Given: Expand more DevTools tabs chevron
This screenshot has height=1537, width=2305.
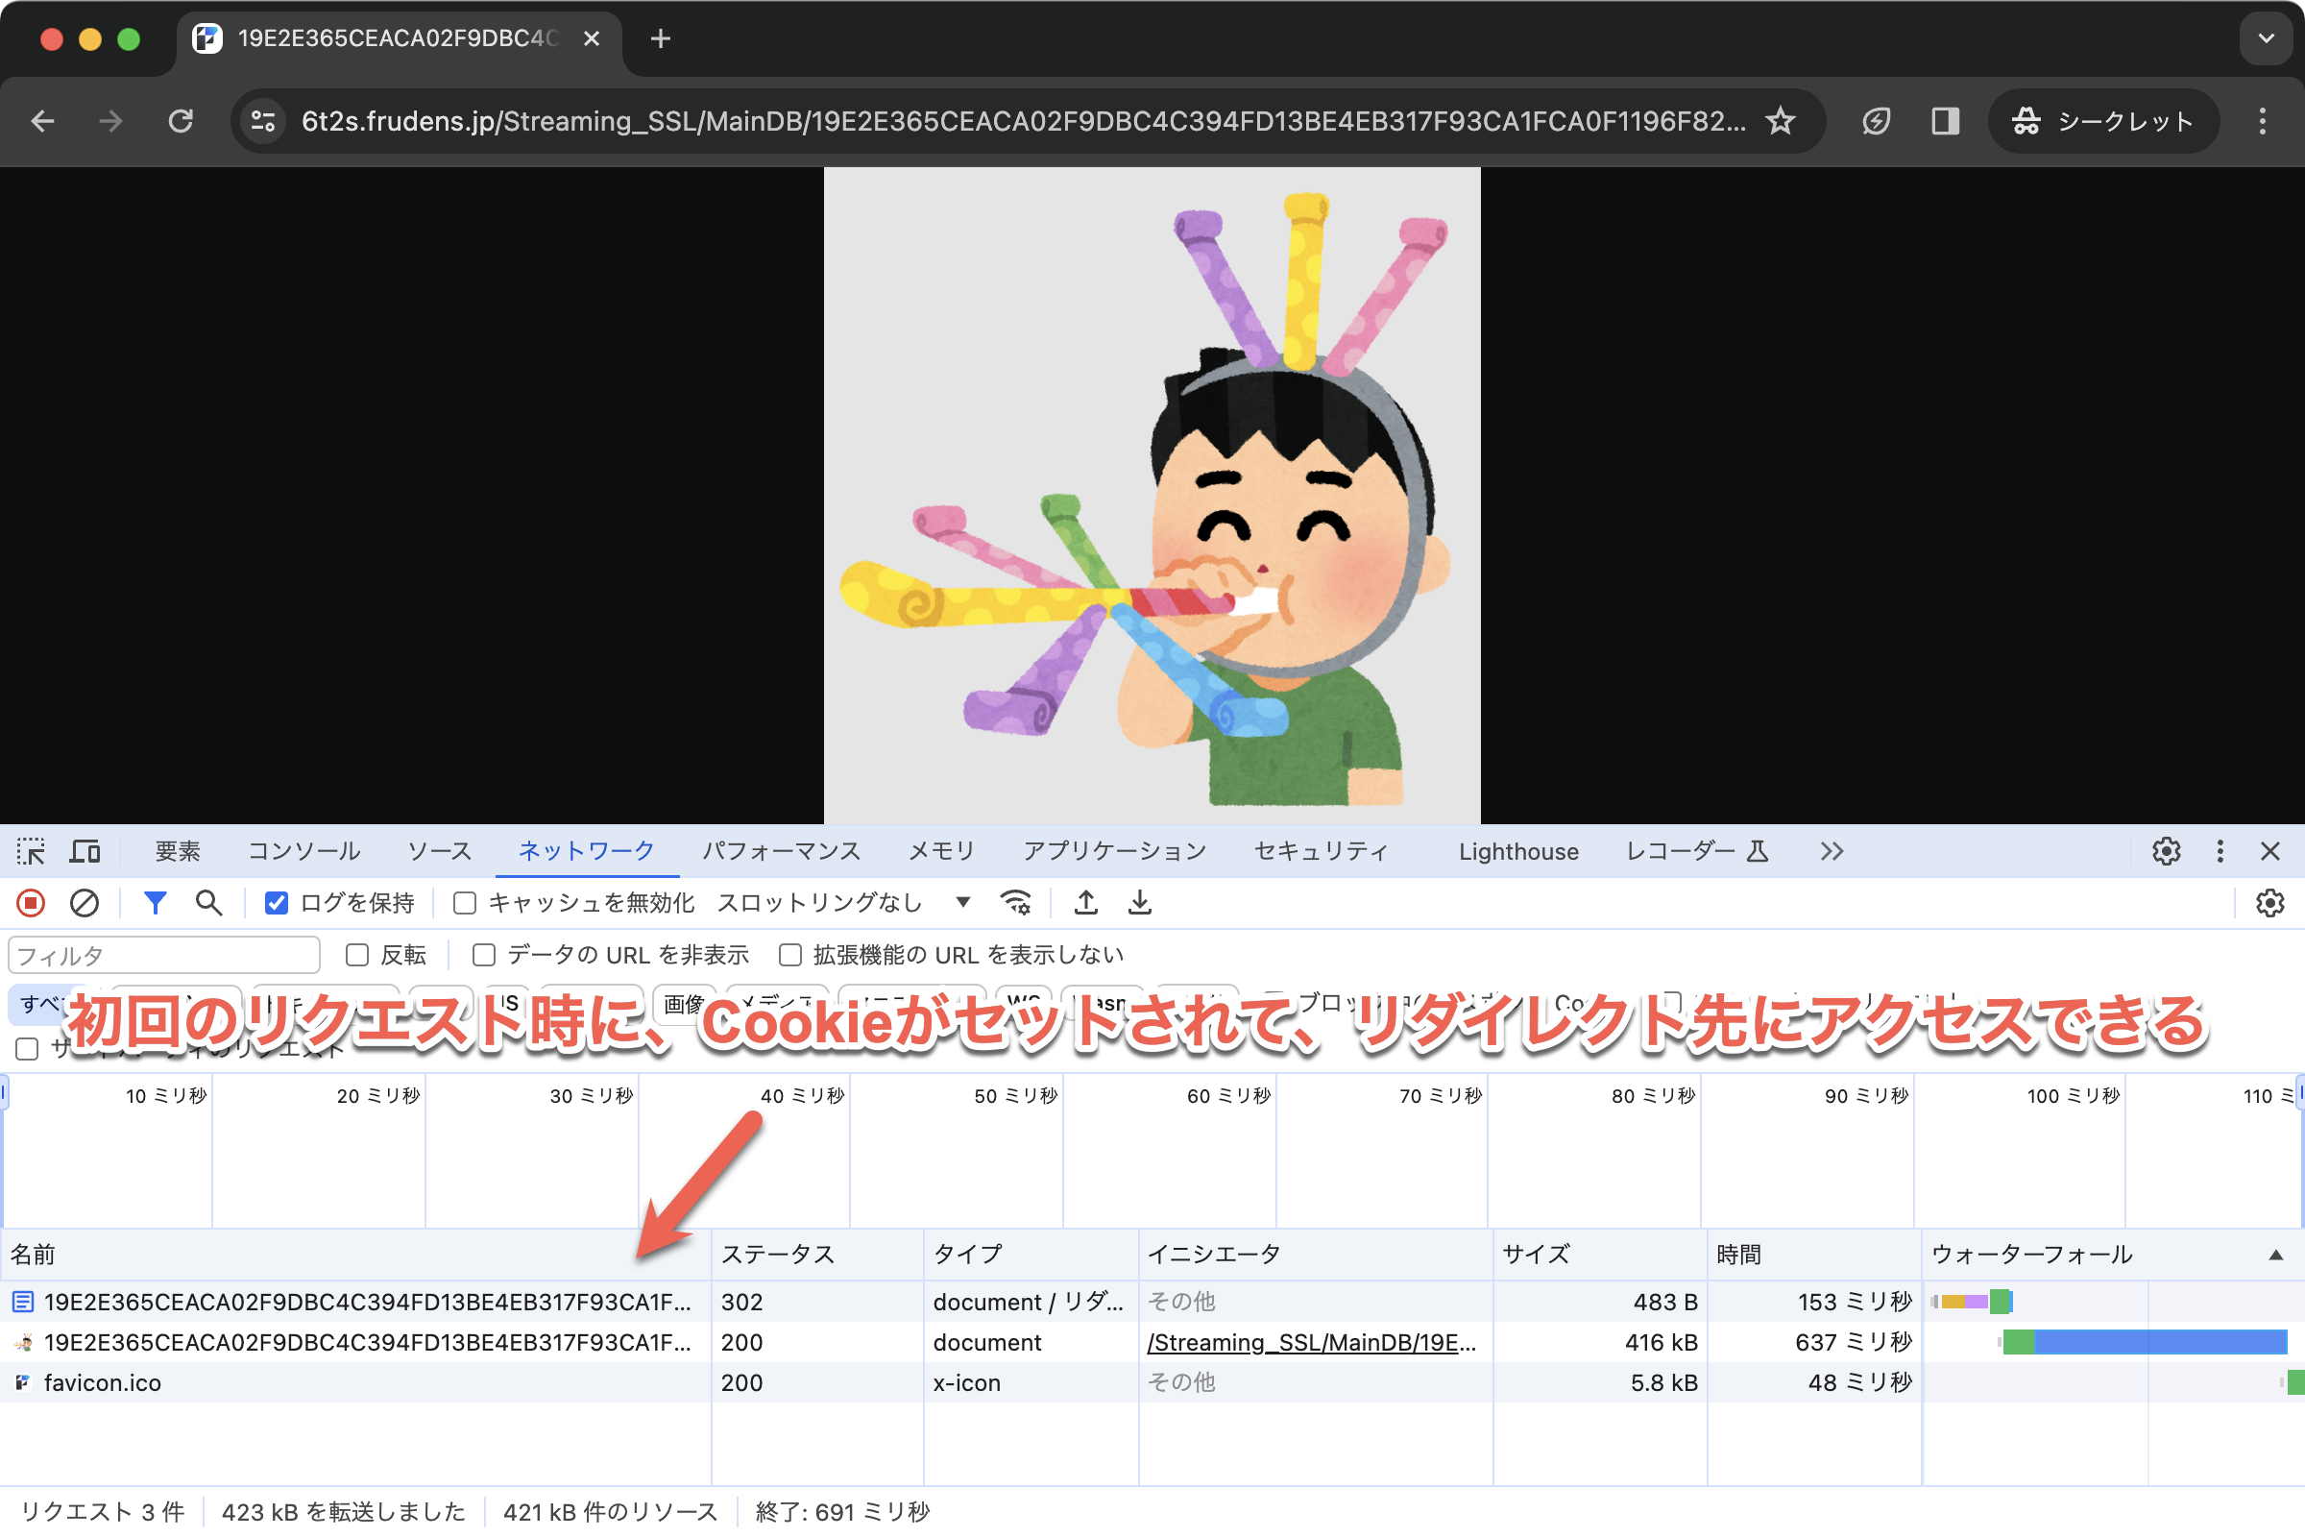Looking at the screenshot, I should (1832, 851).
